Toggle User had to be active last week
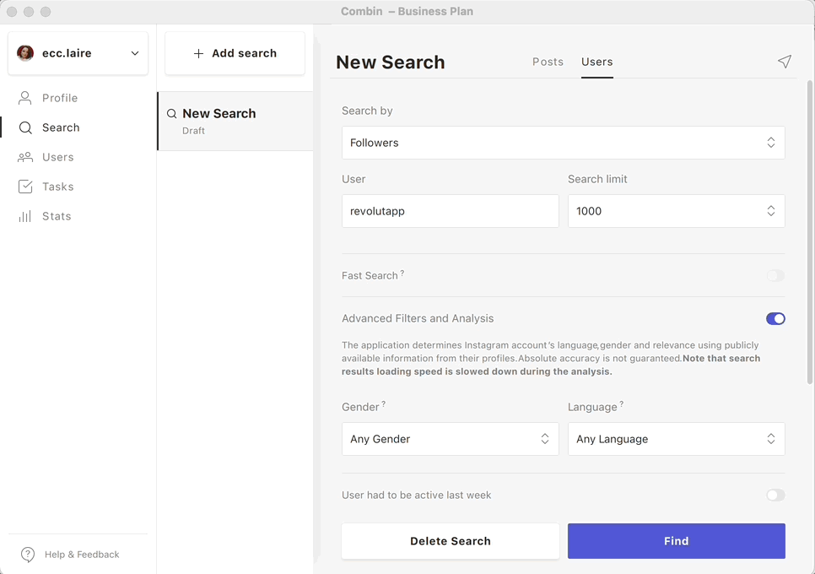Image resolution: width=815 pixels, height=574 pixels. (x=775, y=495)
